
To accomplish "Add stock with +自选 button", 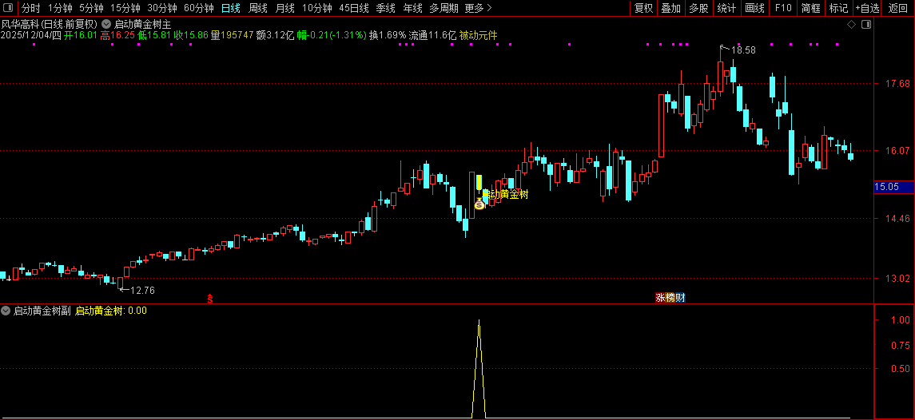I will 868,8.
